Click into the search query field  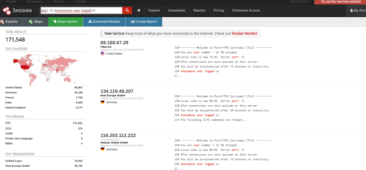coord(81,10)
